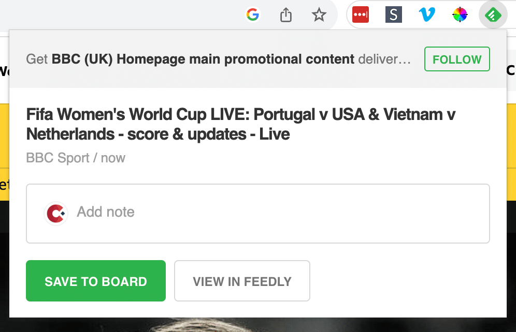The image size is (516, 332).
Task: Toggle the bookmark star for this page
Action: coord(319,14)
